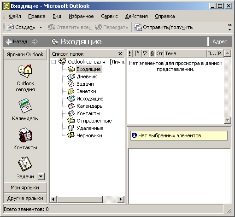
Task: Open the Ярлыки Outlook group button
Action: (25, 54)
